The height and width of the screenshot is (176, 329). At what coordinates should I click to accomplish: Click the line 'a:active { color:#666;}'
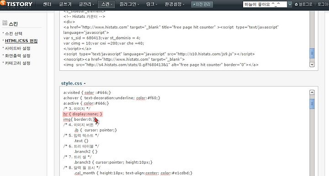[86, 103]
